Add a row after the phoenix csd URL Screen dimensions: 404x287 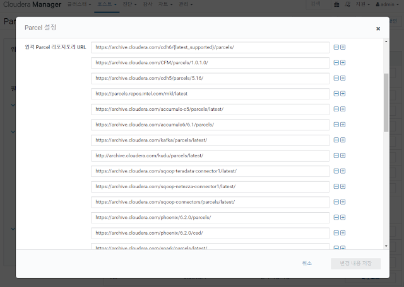pos(343,233)
